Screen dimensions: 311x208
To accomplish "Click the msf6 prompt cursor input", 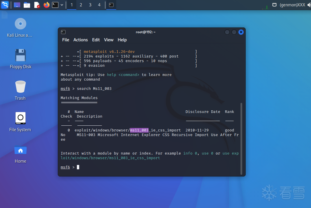I will tap(78, 167).
